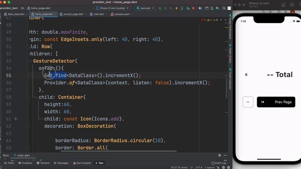This screenshot has height=169, width=301.
Task: Stop the running app with red square
Action: click(193, 8)
